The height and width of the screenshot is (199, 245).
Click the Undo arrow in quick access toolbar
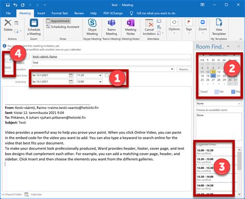(x=15, y=5)
